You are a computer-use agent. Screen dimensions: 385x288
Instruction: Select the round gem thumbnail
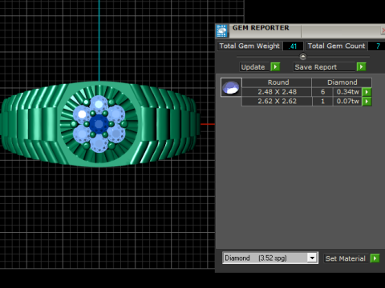[231, 87]
